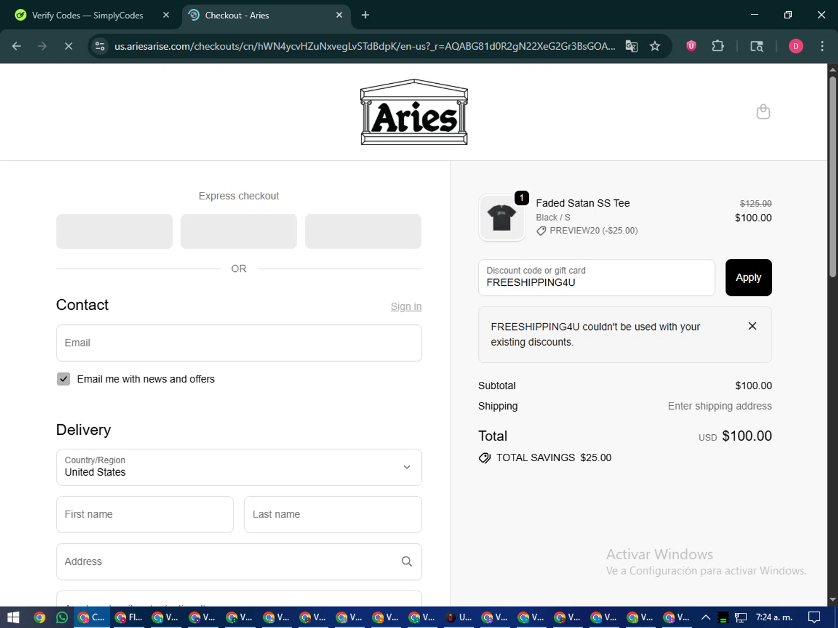The image size is (838, 628).
Task: Click the Black / S variant text
Action: point(553,218)
